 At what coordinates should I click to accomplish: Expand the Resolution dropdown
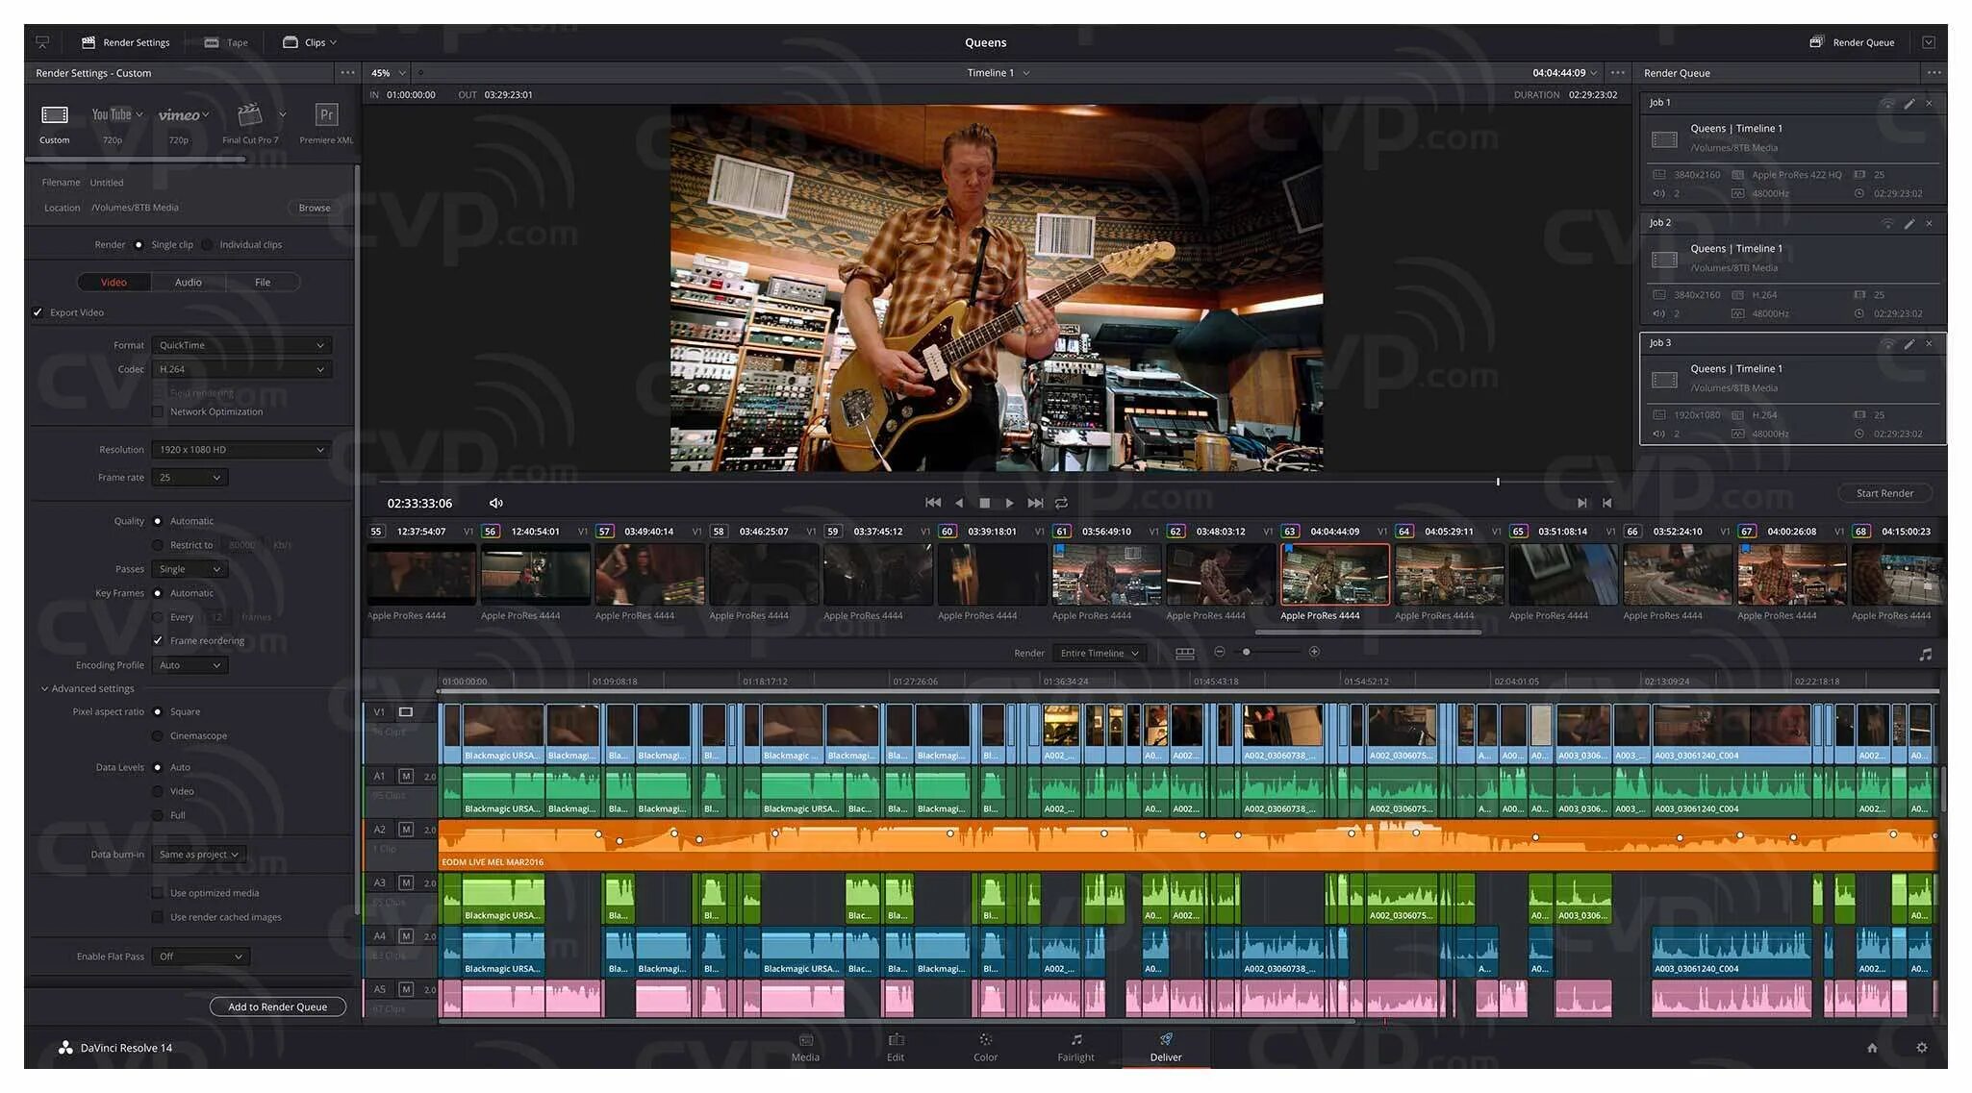point(241,450)
